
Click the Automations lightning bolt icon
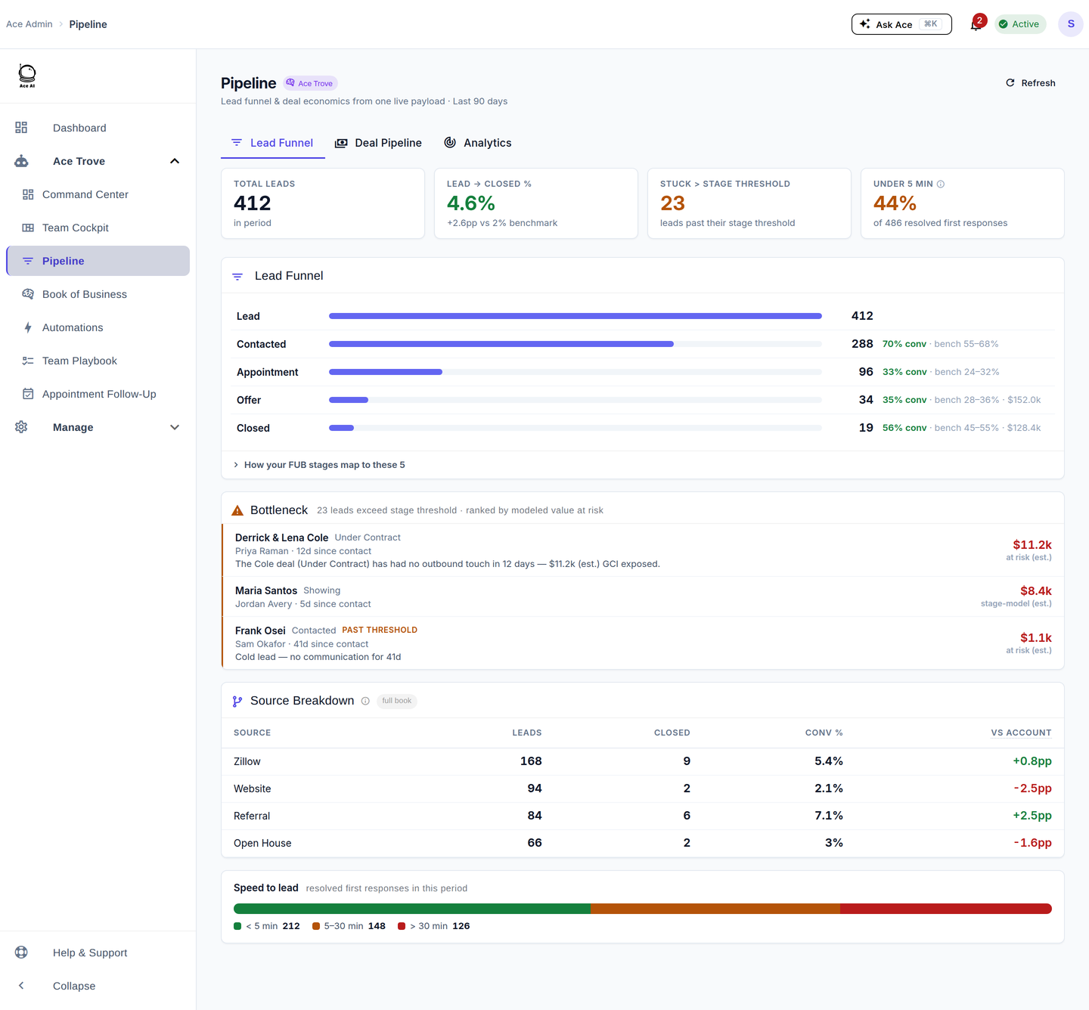28,327
